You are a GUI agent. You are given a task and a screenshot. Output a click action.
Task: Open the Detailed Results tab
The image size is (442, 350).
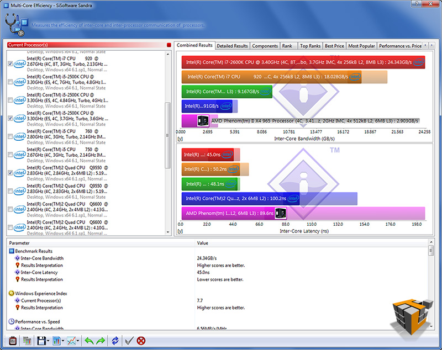(x=232, y=46)
